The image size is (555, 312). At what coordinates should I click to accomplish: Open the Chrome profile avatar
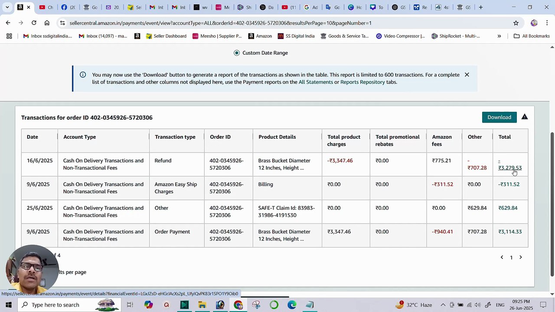[534, 23]
